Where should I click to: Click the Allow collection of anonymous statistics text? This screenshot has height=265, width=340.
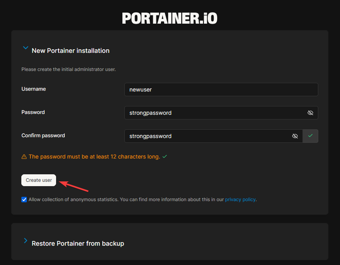(73, 200)
